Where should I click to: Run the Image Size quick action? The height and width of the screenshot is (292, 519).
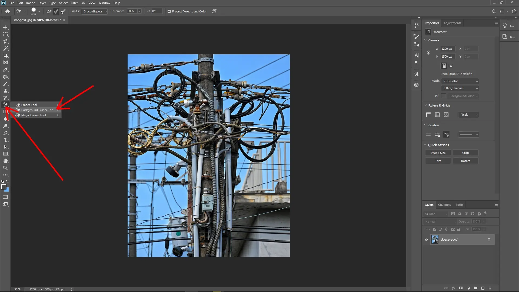click(438, 153)
